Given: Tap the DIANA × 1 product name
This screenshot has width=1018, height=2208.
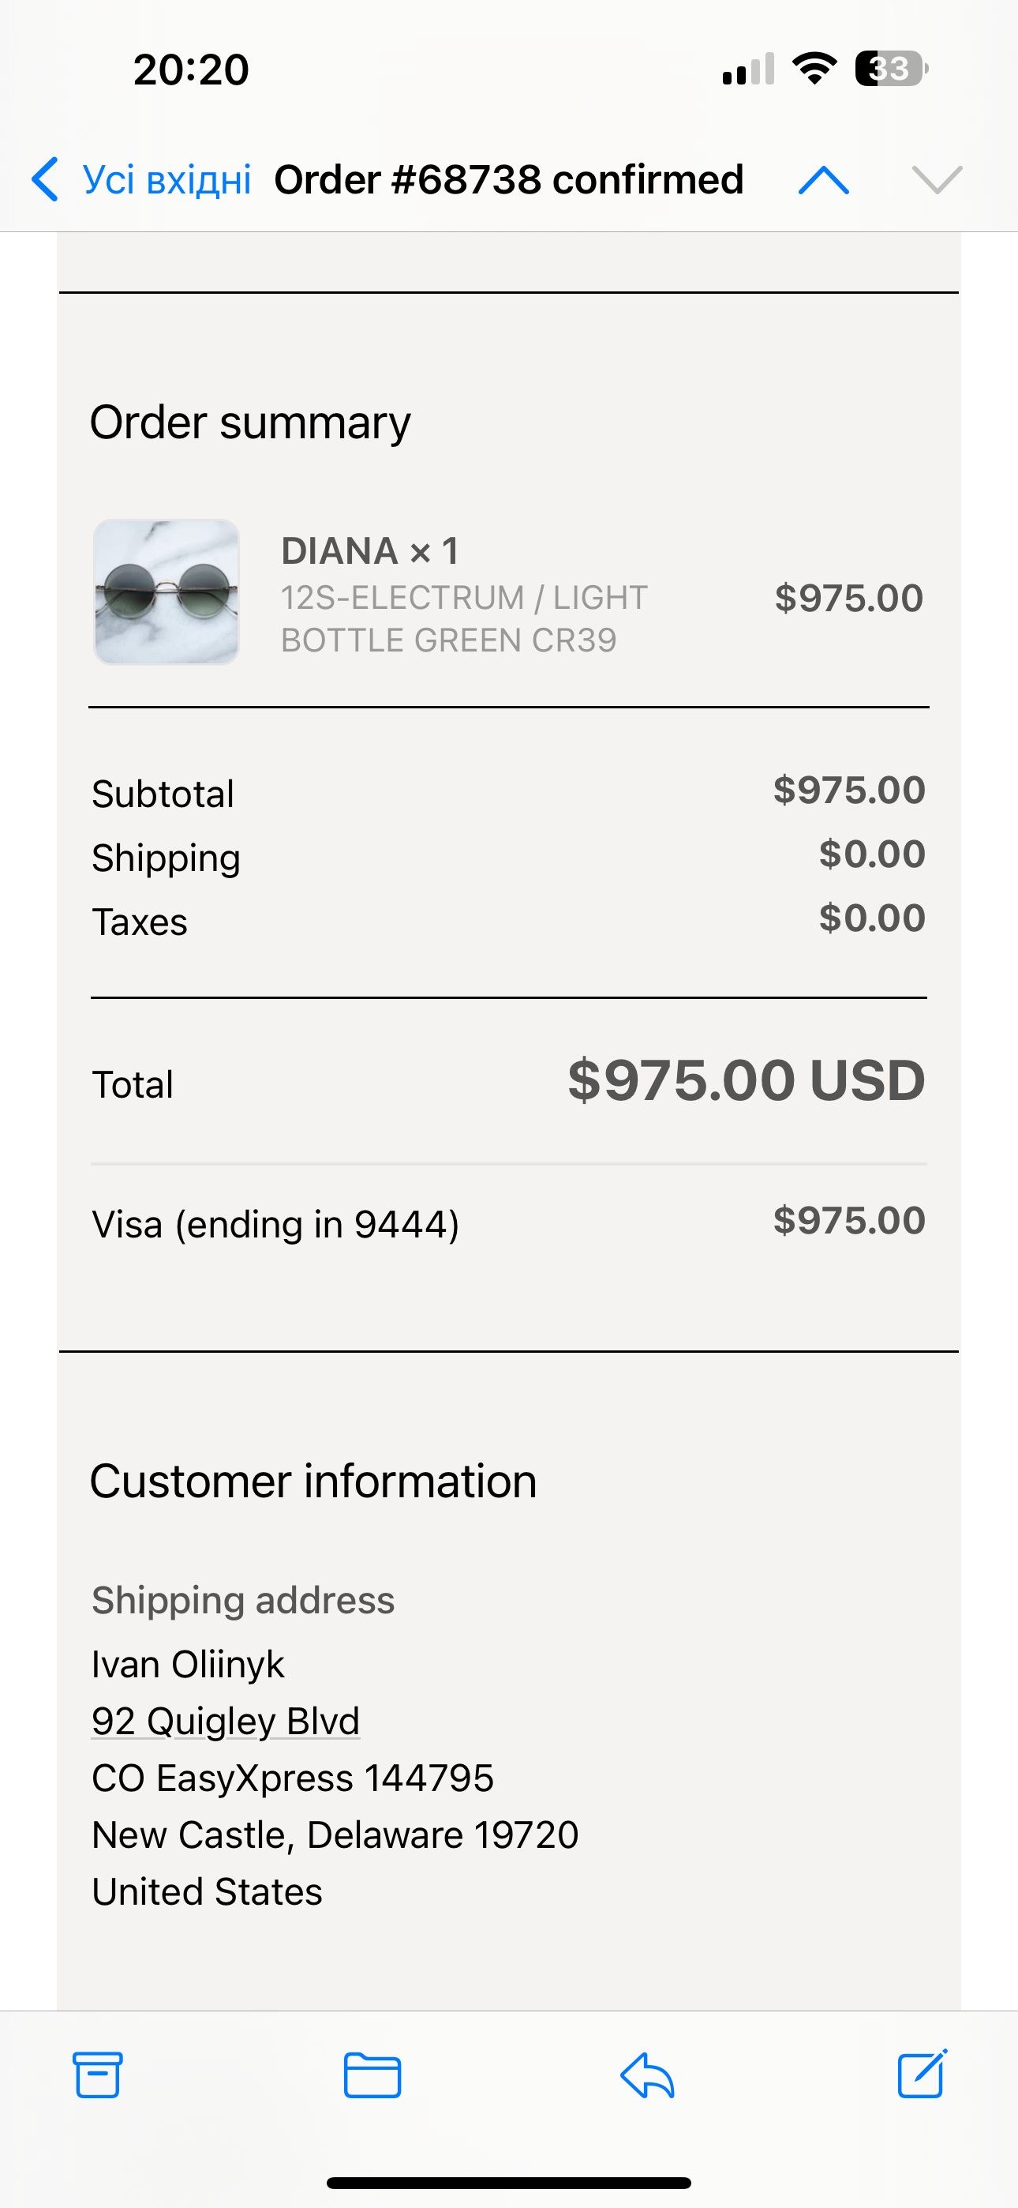Looking at the screenshot, I should [x=370, y=551].
